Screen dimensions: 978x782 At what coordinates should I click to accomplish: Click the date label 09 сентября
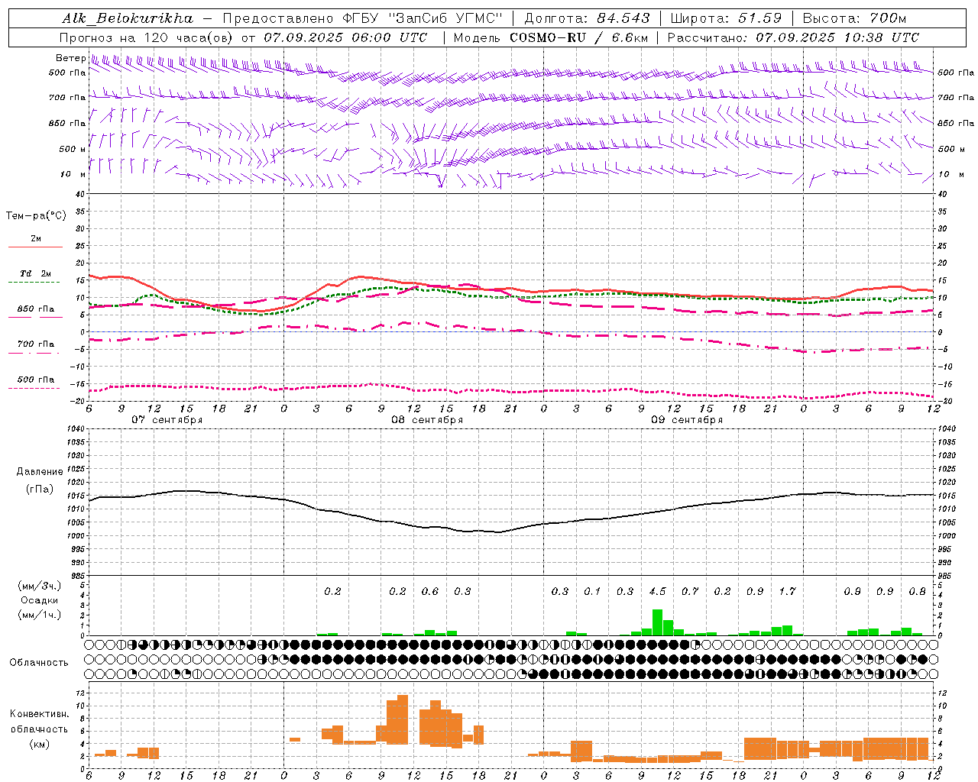(687, 420)
